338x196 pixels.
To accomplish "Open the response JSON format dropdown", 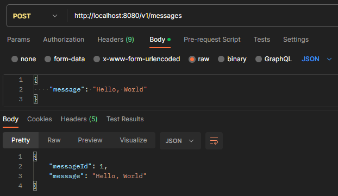I will (180, 141).
